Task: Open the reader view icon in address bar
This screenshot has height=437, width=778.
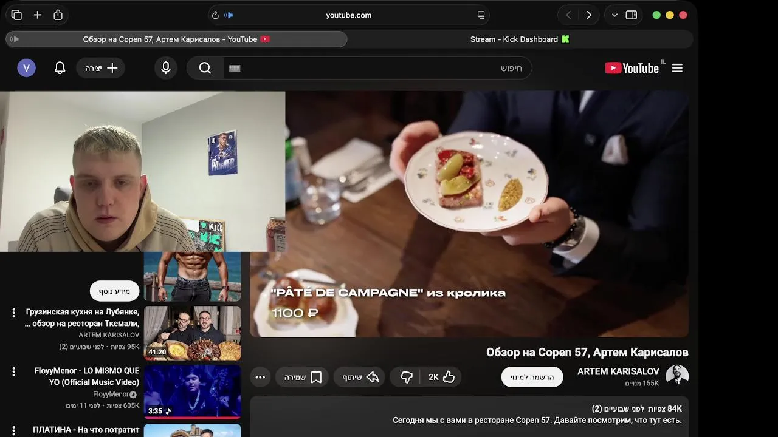Action: 481,15
